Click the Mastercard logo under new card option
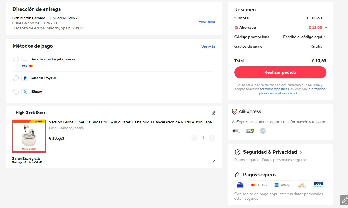The height and width of the screenshot is (208, 348). [31, 66]
